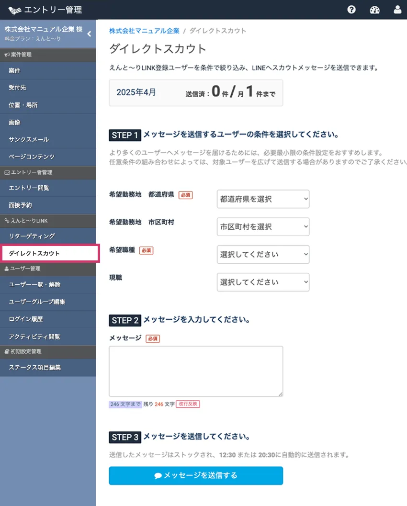The image size is (407, 506).
Task: Click the メッセージを送信する button
Action: tap(196, 476)
